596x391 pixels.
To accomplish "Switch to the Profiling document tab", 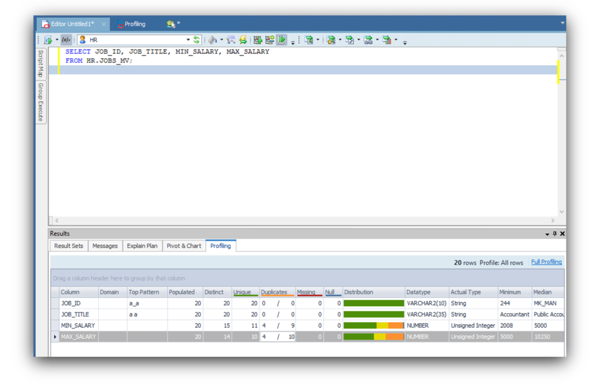I will point(134,24).
